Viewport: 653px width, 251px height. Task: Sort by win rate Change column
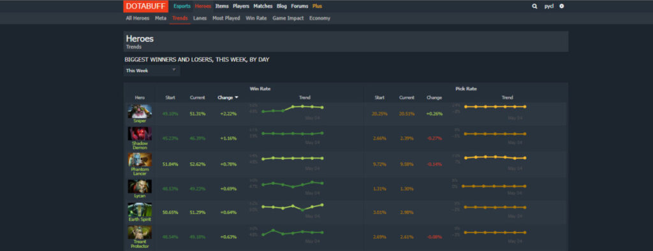point(228,98)
